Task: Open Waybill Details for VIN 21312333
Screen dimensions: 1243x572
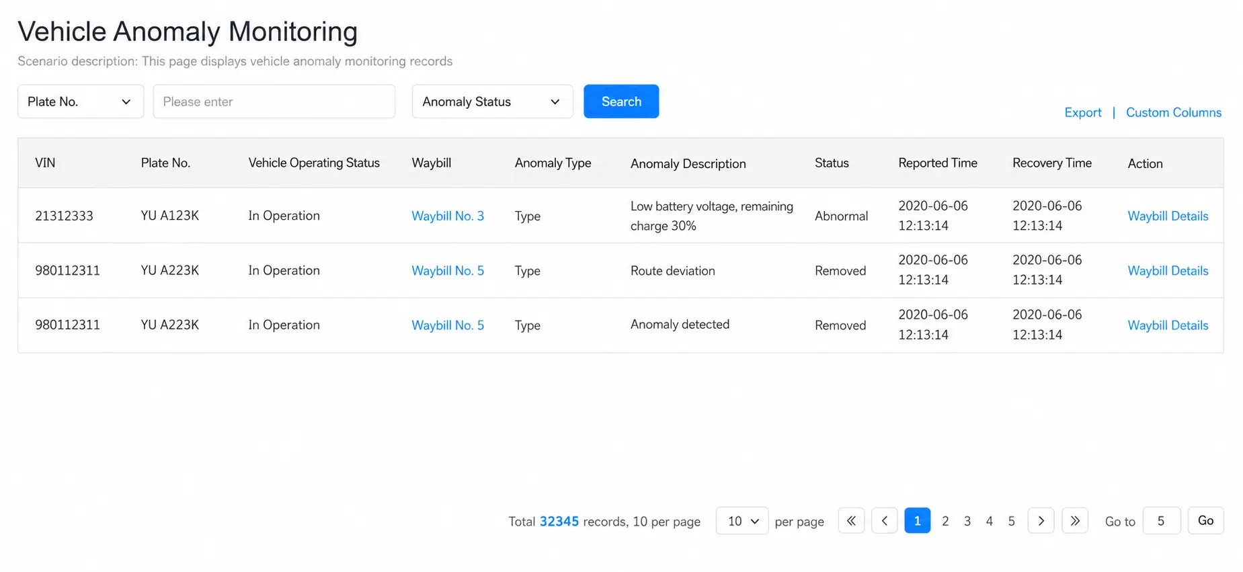Action: (1168, 216)
